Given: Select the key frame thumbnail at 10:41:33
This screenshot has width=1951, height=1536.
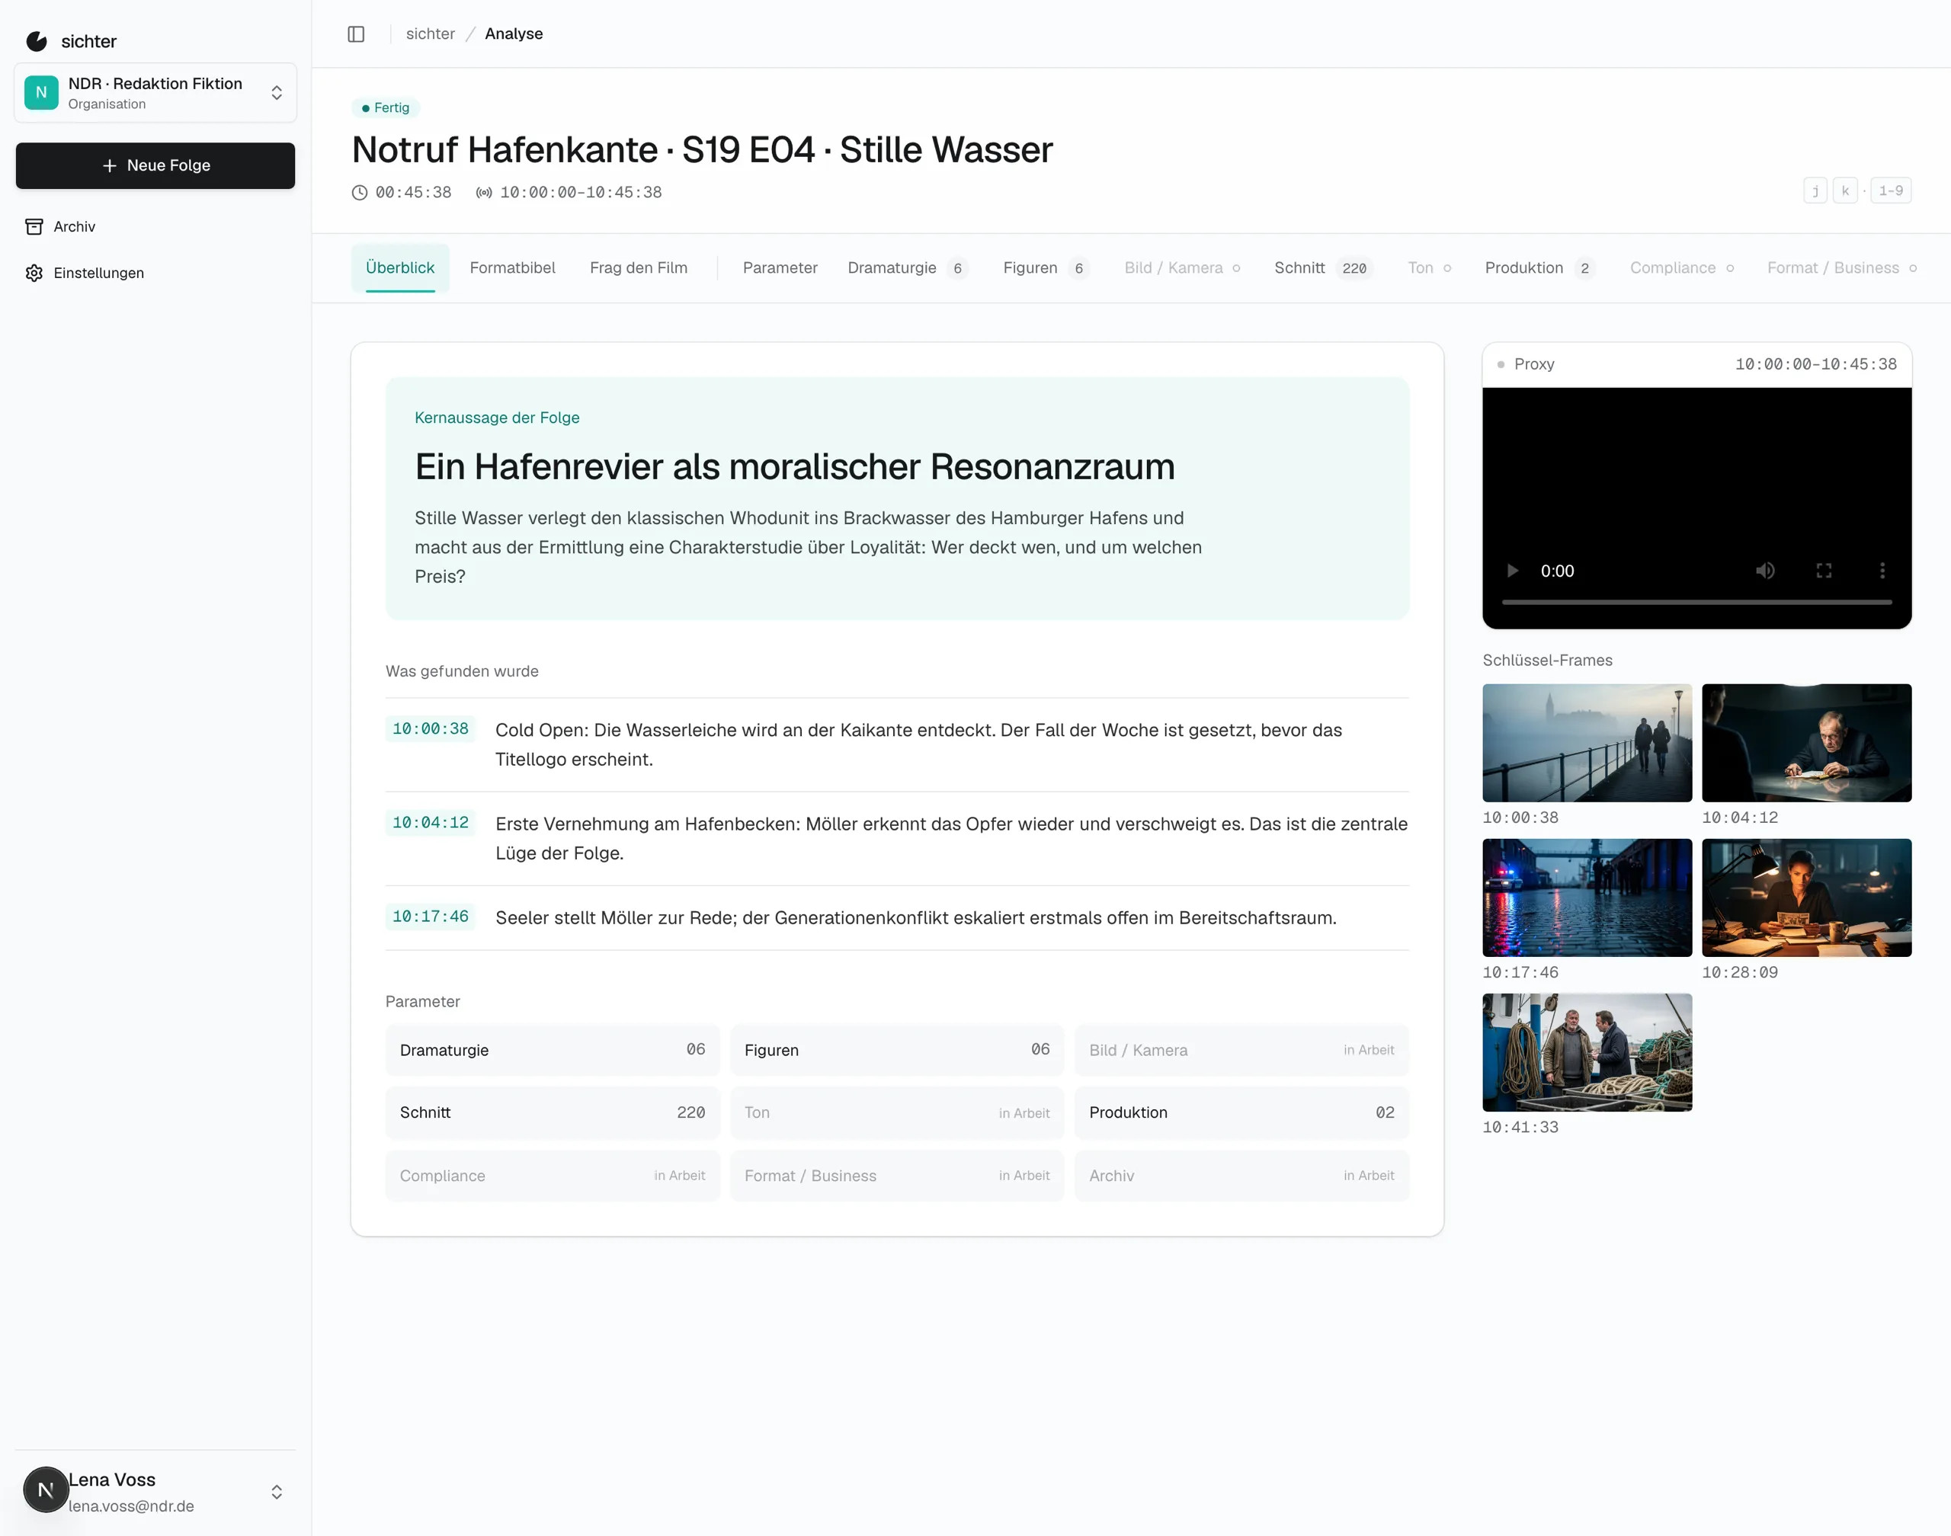Looking at the screenshot, I should 1587,1052.
